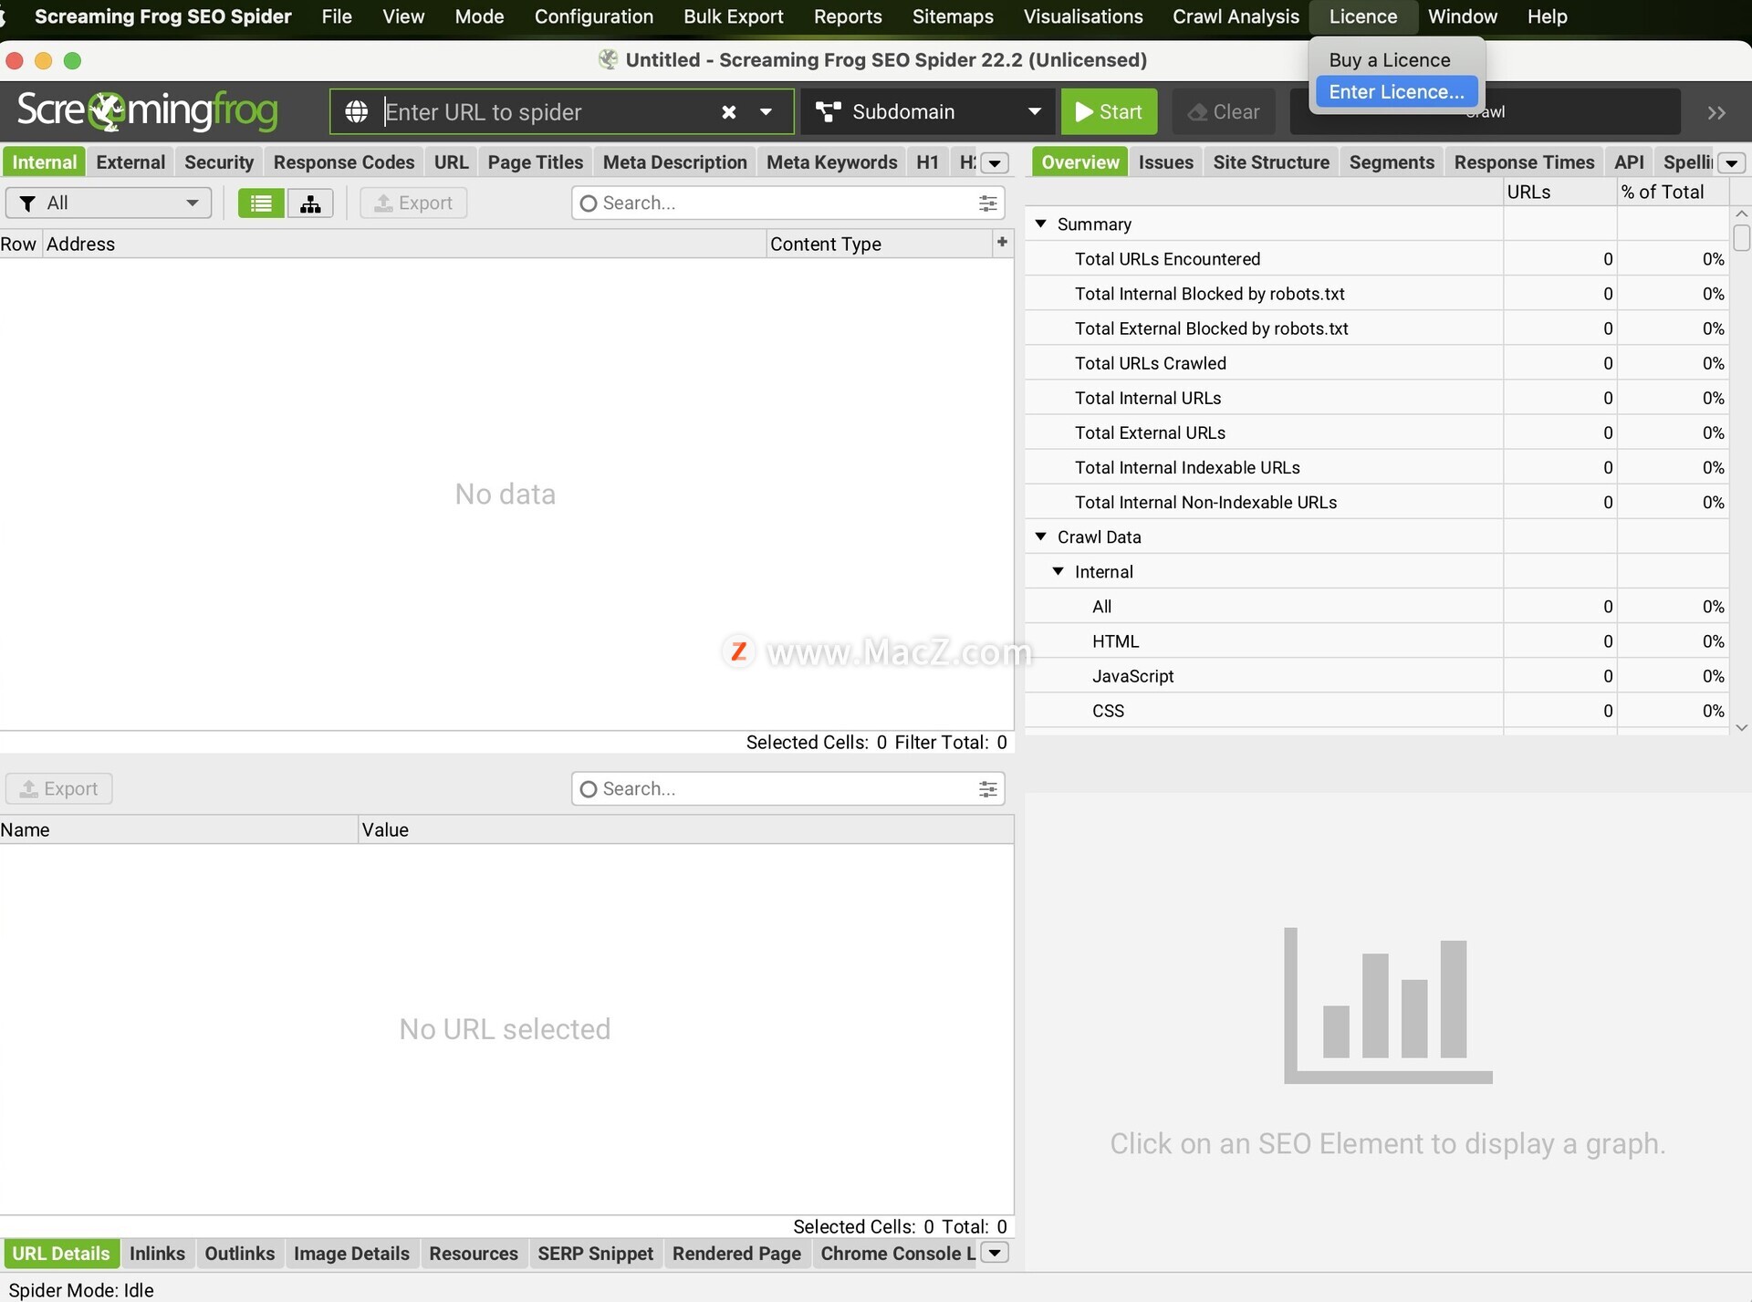Select Total Internal Indexable URLs row

tap(1376, 467)
